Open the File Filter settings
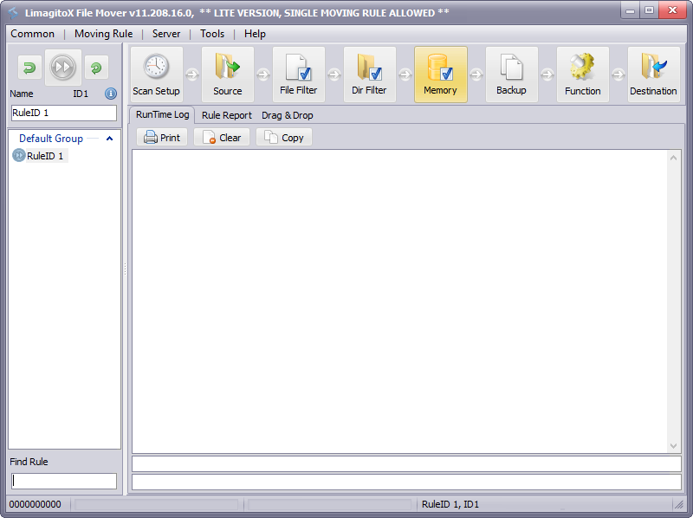693x518 pixels. point(299,74)
